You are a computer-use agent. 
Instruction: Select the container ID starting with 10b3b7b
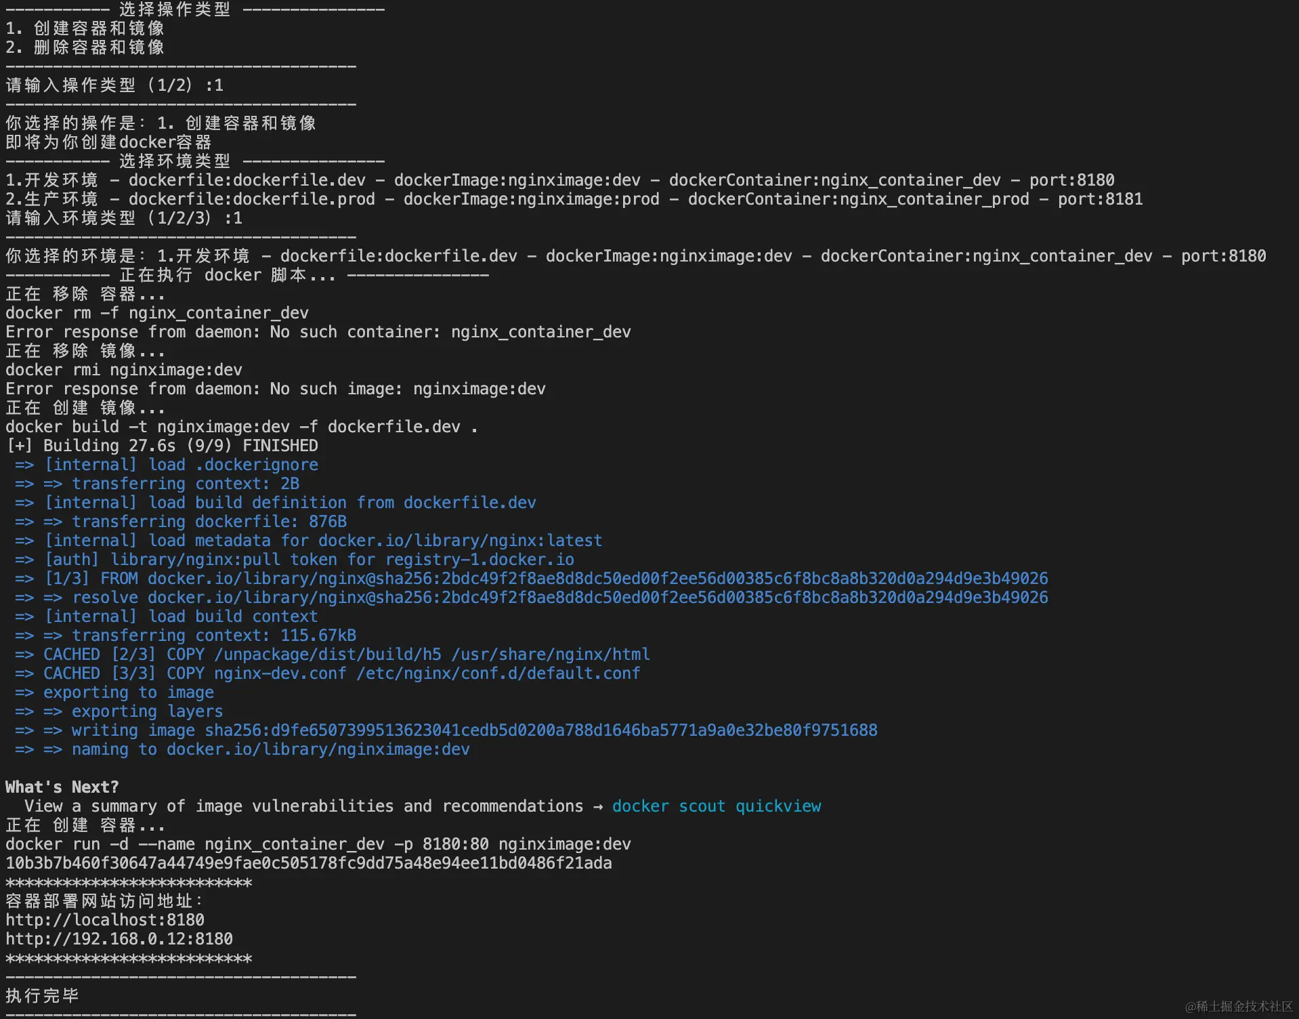click(308, 863)
